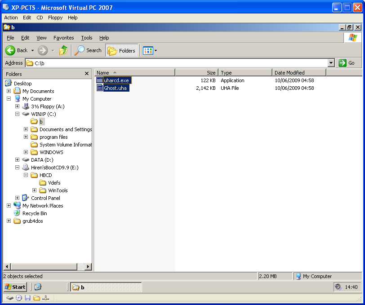Expand Documents and Settings node

pyautogui.click(x=26, y=129)
